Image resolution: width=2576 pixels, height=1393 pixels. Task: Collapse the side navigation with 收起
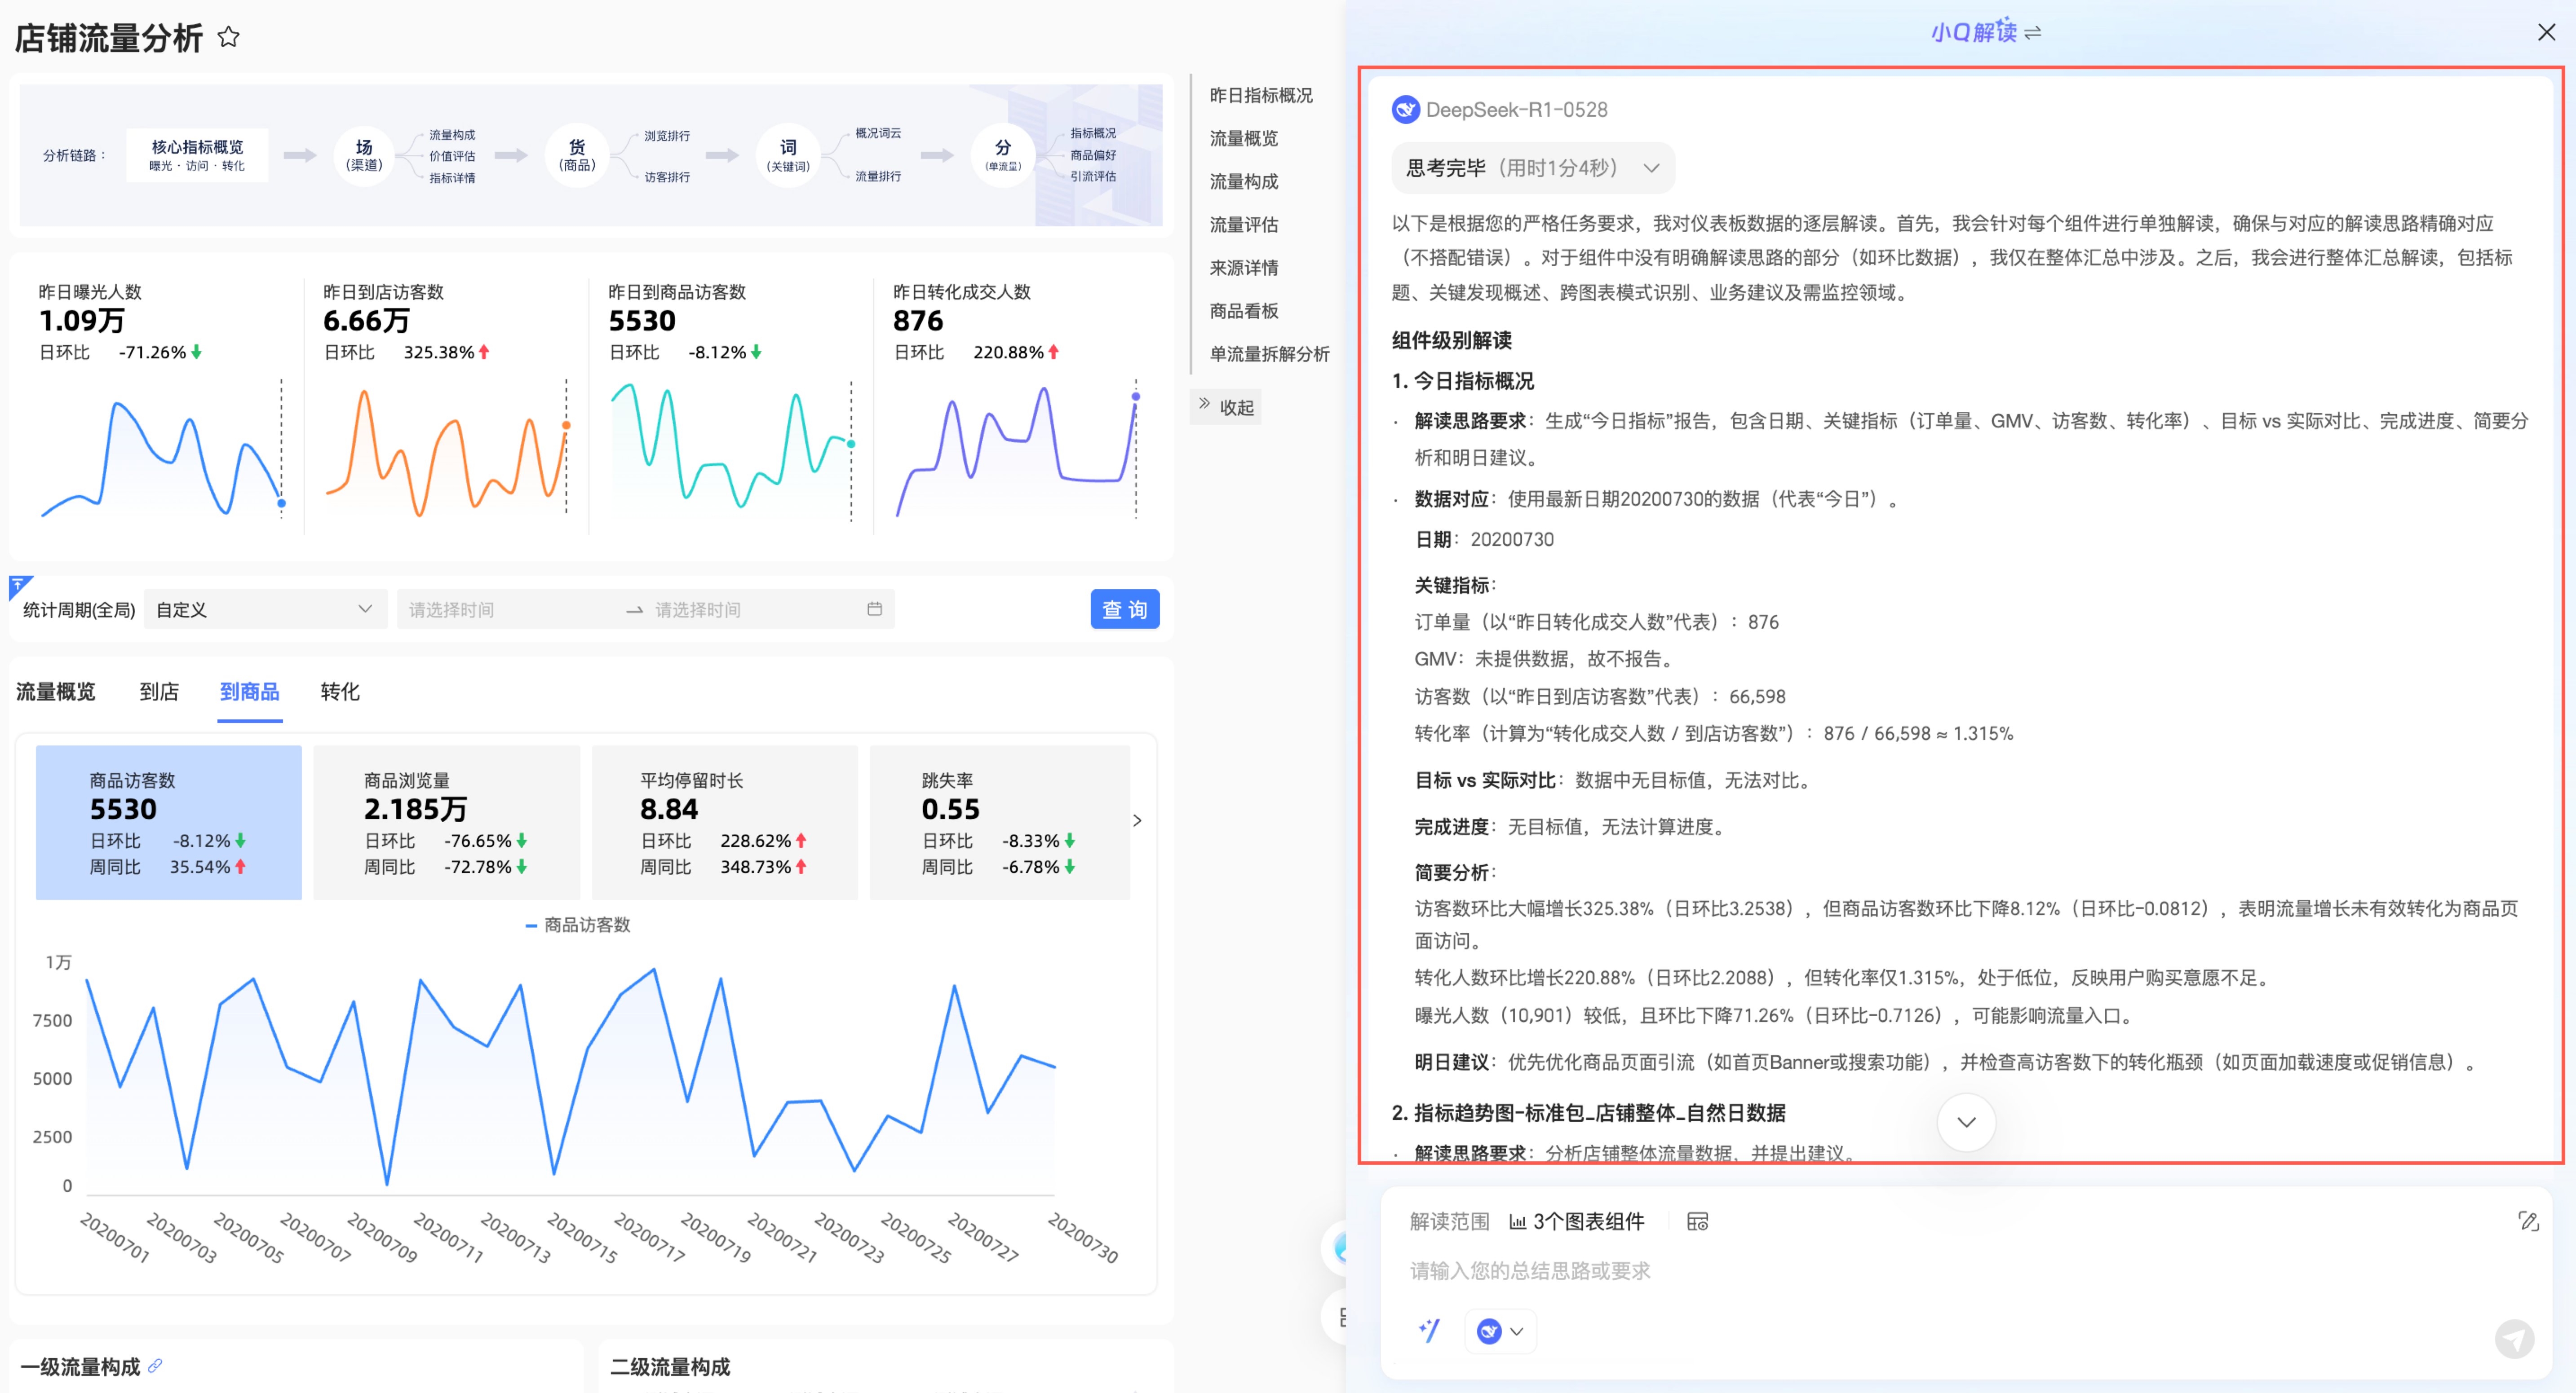[x=1226, y=407]
